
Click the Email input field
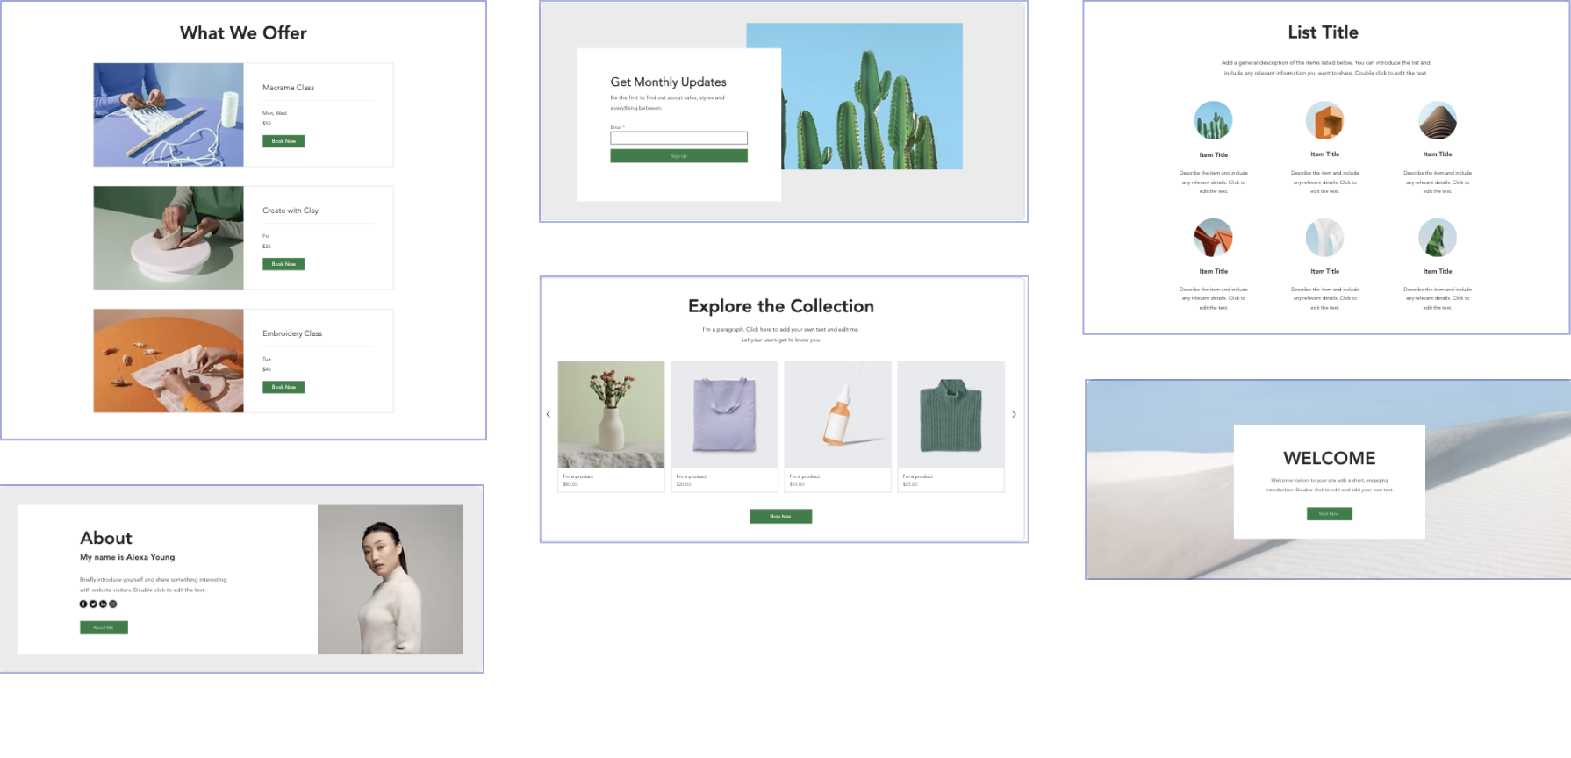click(678, 138)
